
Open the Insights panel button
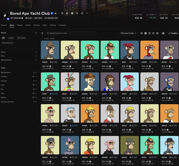pos(173,33)
